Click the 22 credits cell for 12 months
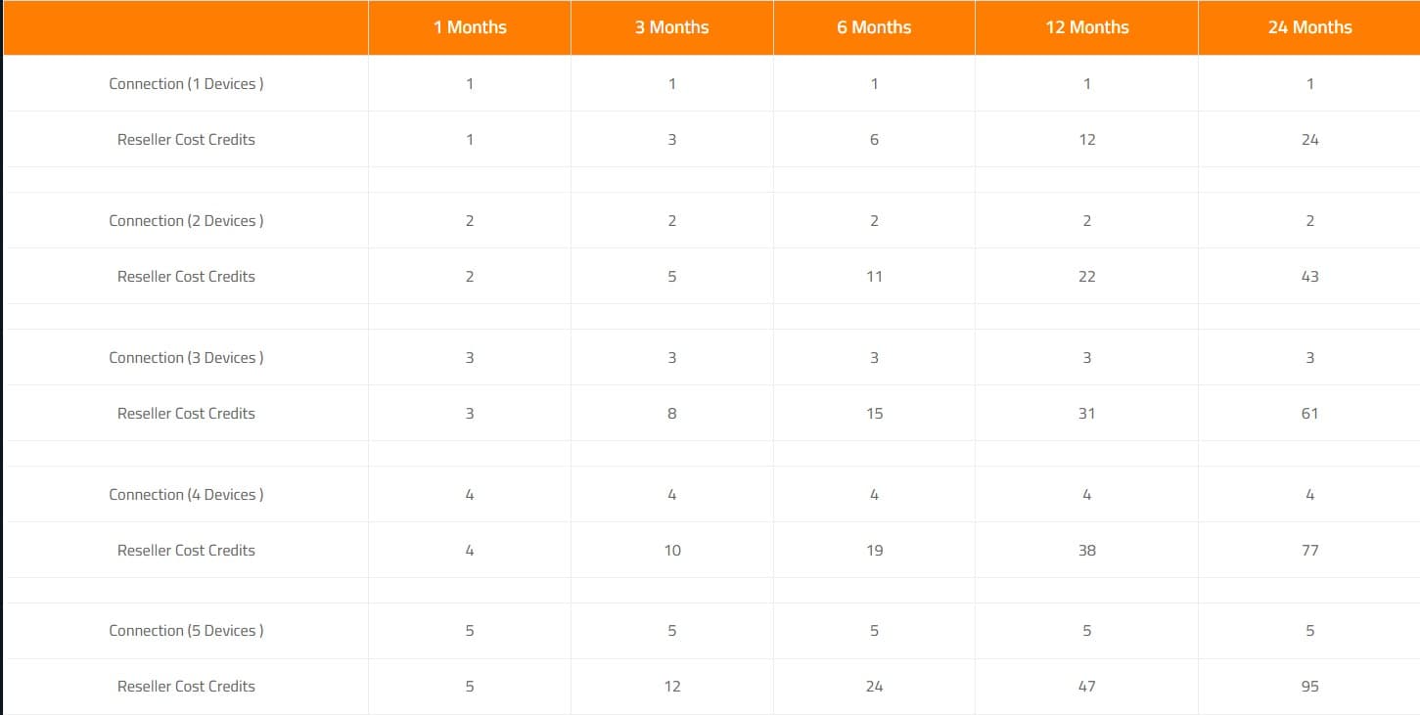The image size is (1420, 715). [x=1086, y=277]
